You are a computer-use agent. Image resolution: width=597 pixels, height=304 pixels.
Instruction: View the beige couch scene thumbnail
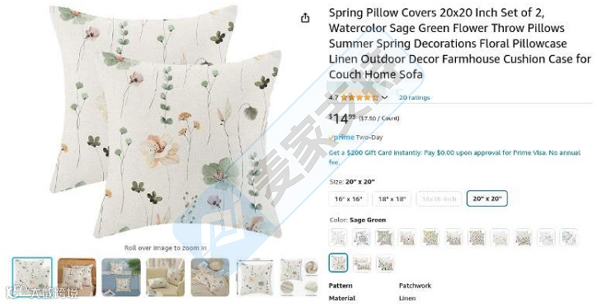click(166, 277)
